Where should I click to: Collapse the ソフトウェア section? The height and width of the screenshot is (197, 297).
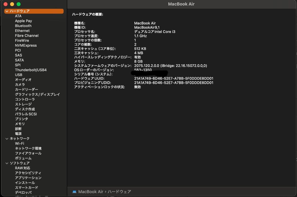tap(7, 163)
